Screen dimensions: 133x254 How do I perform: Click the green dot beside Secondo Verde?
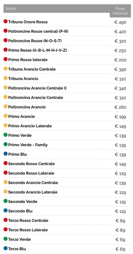[6, 201]
